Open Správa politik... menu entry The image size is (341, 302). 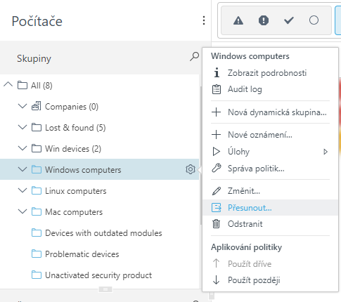(271, 169)
